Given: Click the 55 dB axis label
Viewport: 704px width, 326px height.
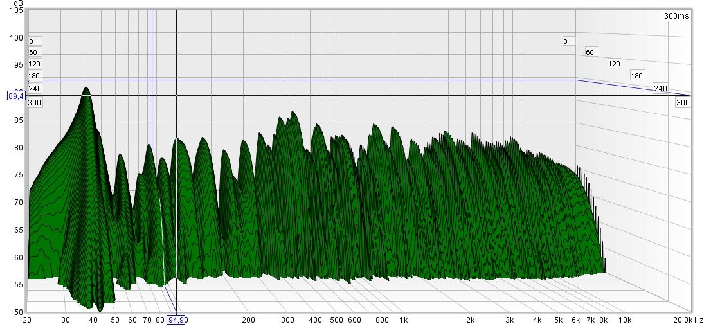Looking at the screenshot, I should coord(19,285).
